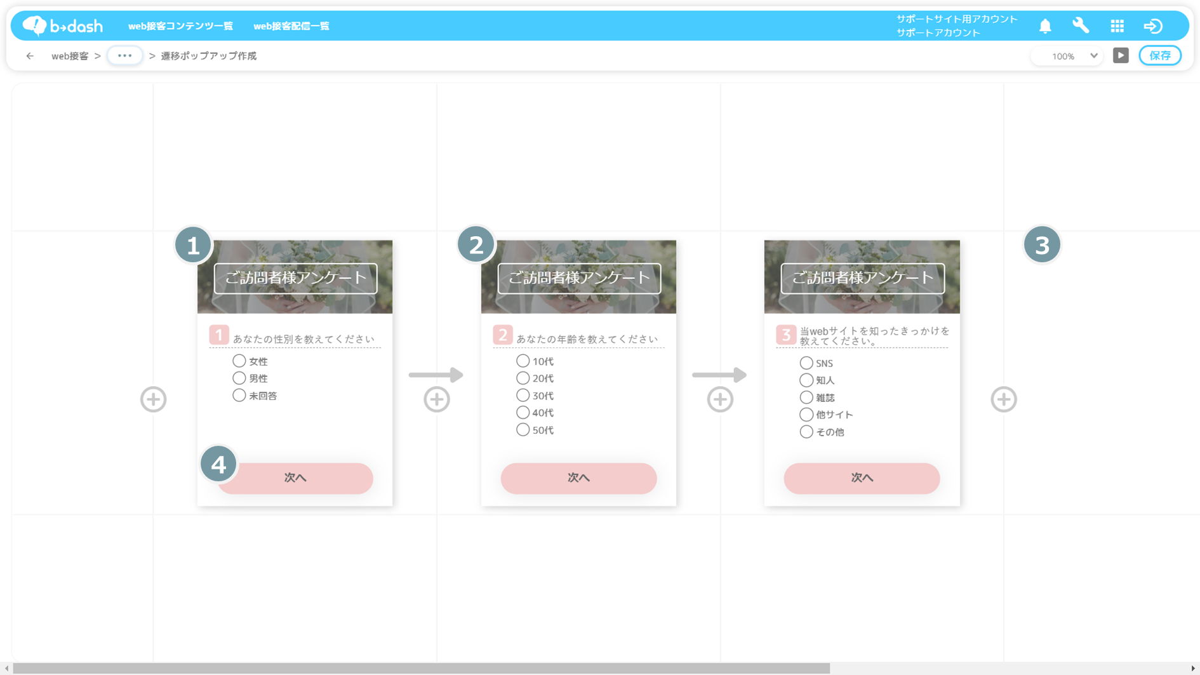The image size is (1200, 675).
Task: Select the 50代 radio button
Action: [523, 429]
